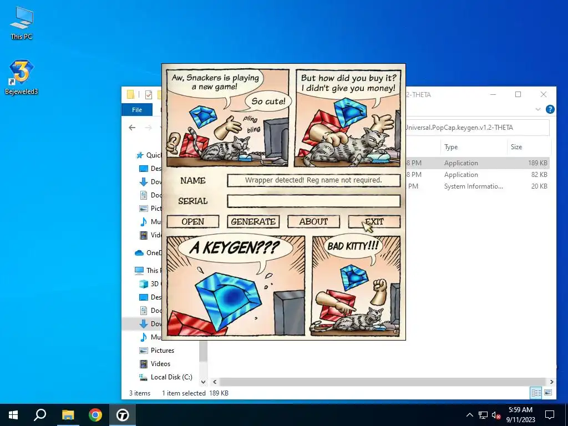Launch Google Chrome from taskbar
This screenshot has width=568, height=426.
95,415
